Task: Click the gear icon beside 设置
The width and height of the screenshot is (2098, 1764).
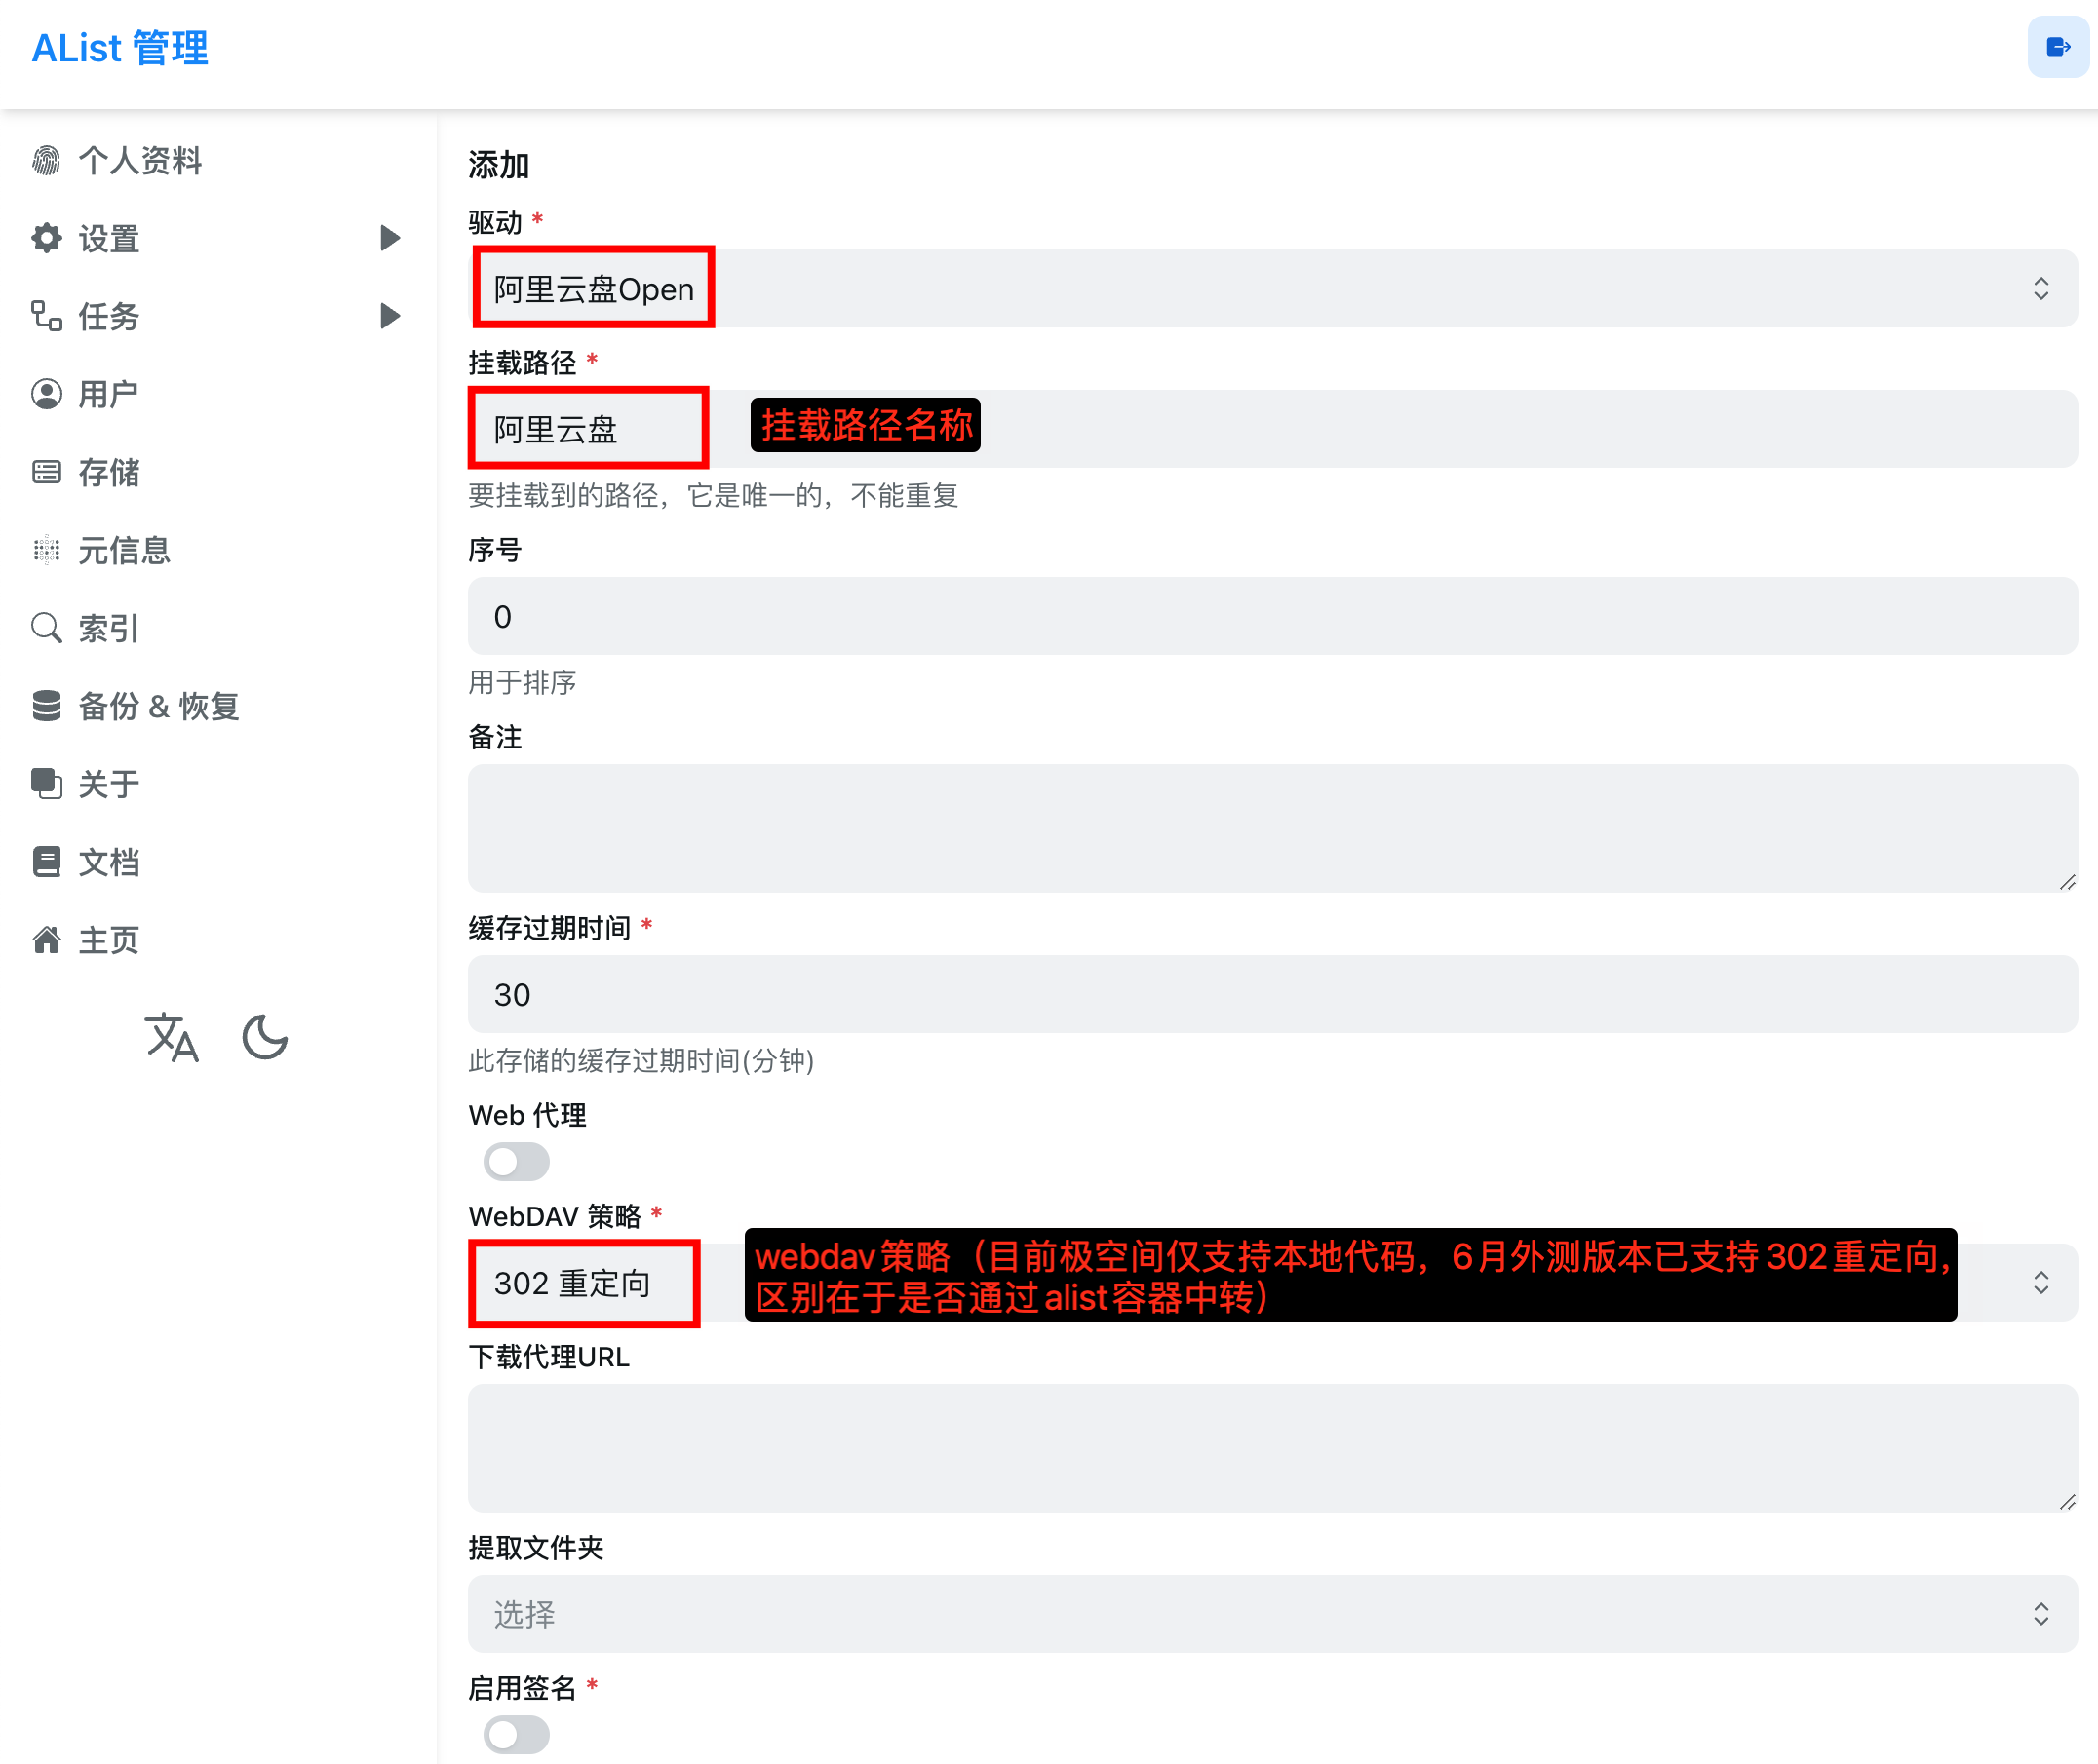Action: (x=46, y=238)
